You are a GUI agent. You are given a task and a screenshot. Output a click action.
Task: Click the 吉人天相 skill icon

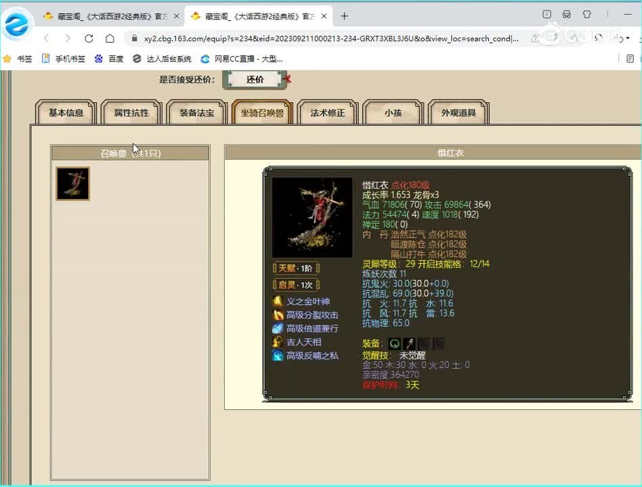[278, 342]
